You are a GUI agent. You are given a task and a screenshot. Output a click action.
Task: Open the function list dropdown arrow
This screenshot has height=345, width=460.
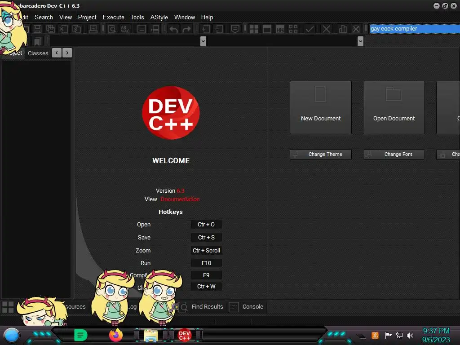(x=361, y=41)
